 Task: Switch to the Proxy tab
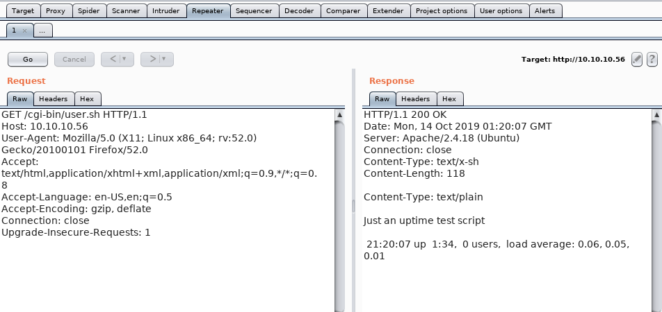[x=56, y=11]
